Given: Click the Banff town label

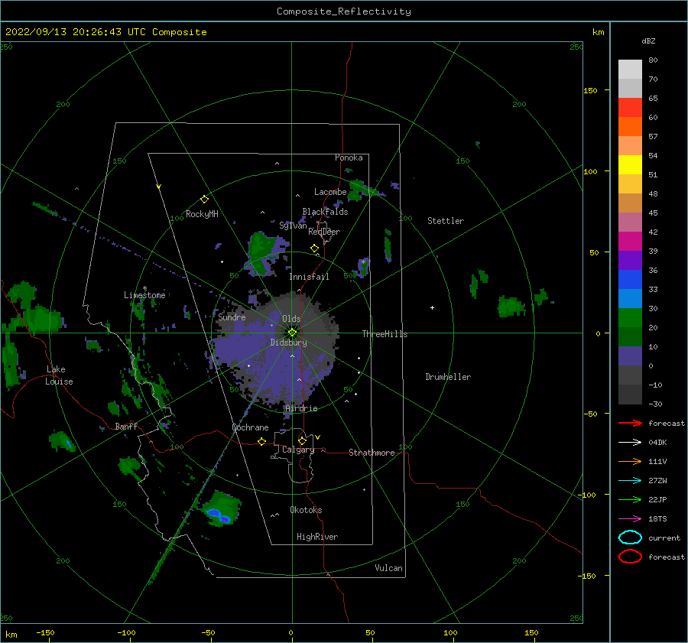Looking at the screenshot, I should click(126, 426).
